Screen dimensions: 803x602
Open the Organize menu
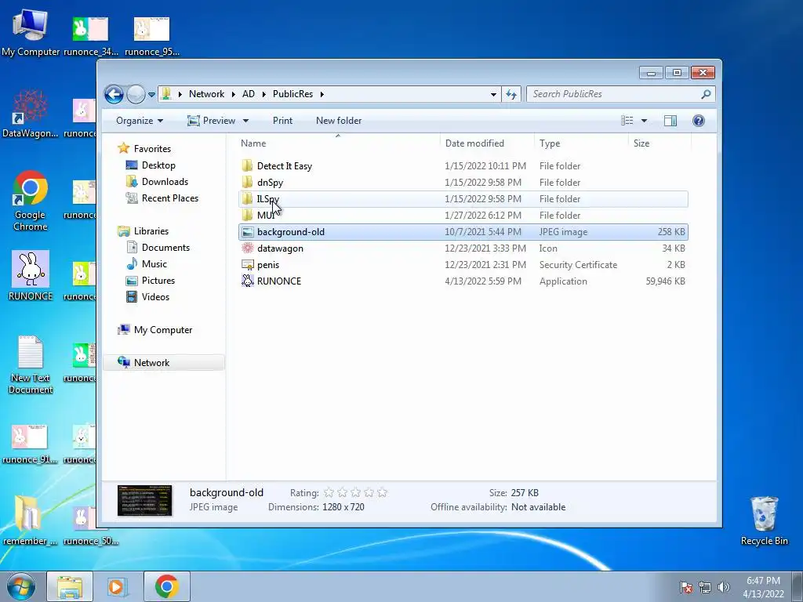point(140,121)
